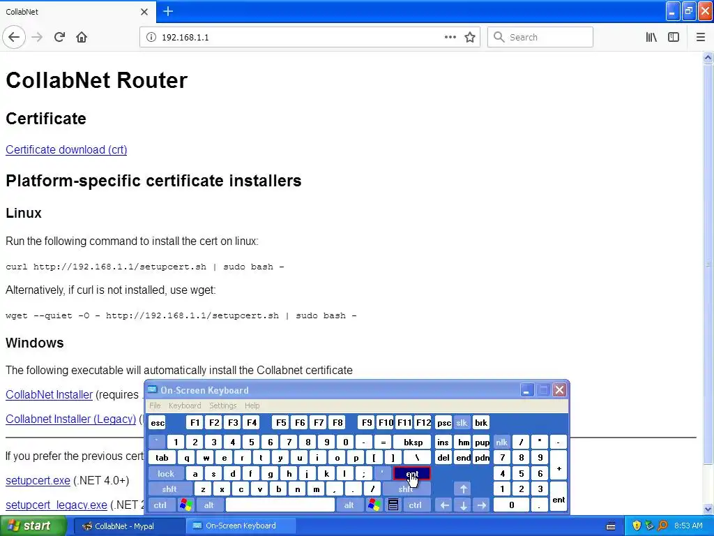Viewport: 714px width, 536px height.
Task: Open the browser hamburger menu
Action: point(700,38)
